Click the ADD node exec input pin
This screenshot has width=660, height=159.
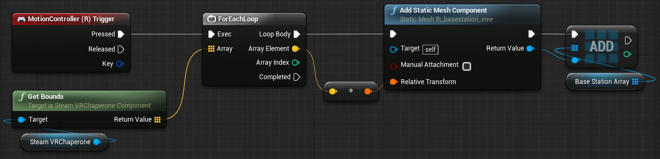(575, 34)
